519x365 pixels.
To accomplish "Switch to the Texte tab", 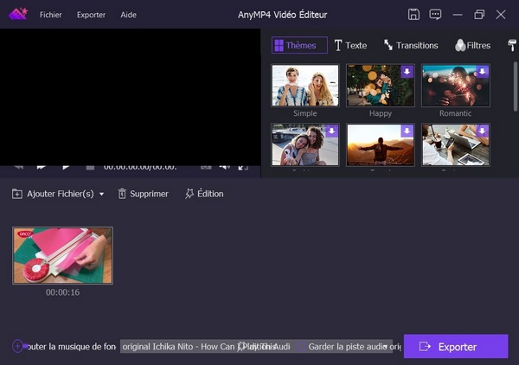I will point(351,45).
